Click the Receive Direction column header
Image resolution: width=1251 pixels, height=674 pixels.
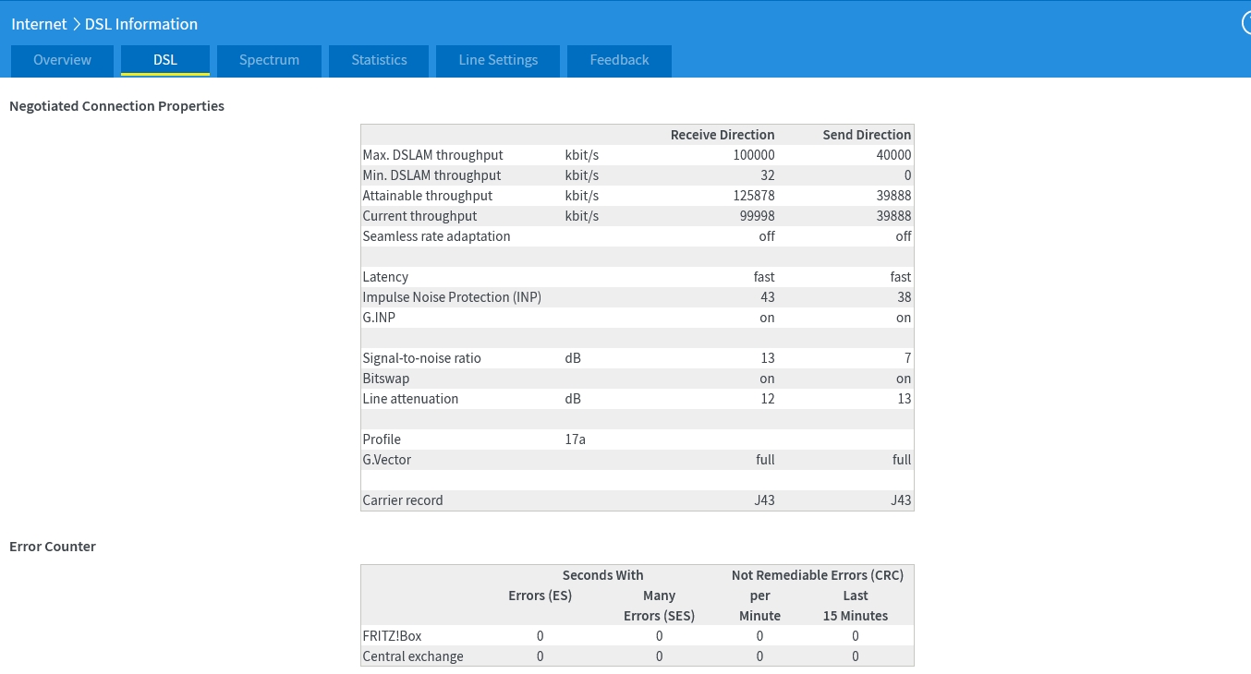[x=723, y=135]
